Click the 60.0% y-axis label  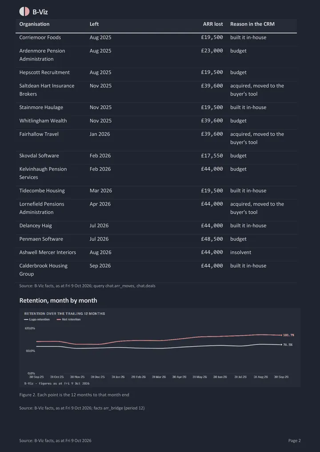[x=30, y=351]
